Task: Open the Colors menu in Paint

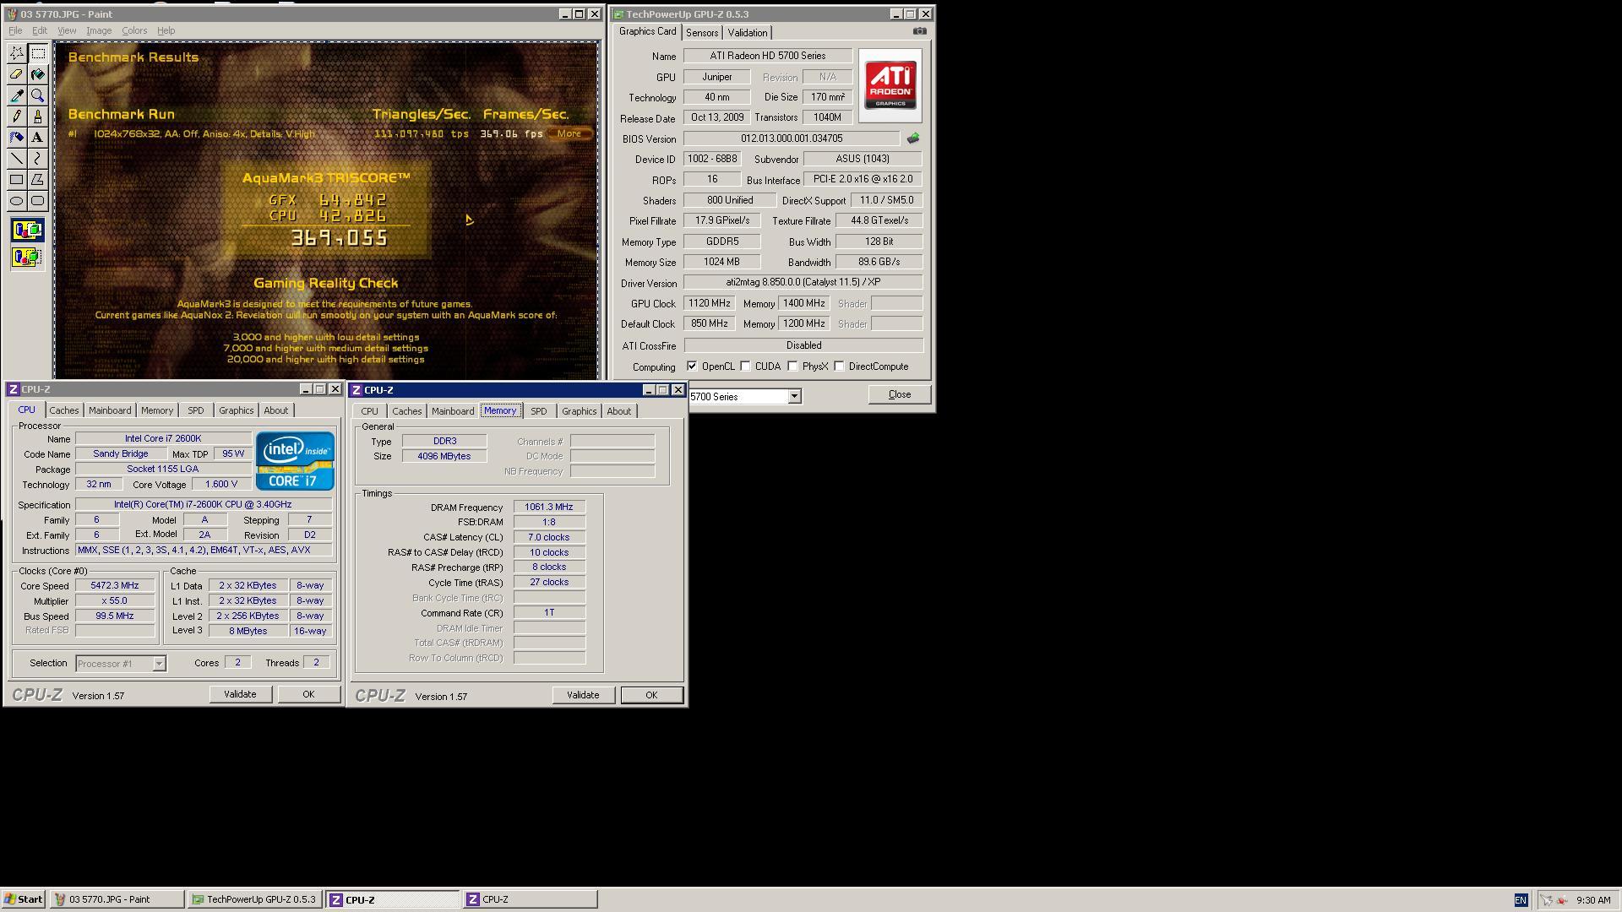Action: point(134,30)
